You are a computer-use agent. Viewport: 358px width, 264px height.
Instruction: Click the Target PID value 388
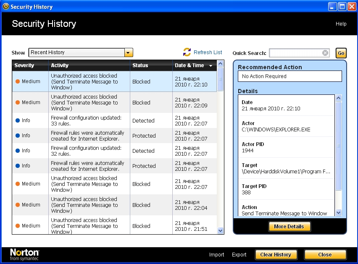pos(246,192)
